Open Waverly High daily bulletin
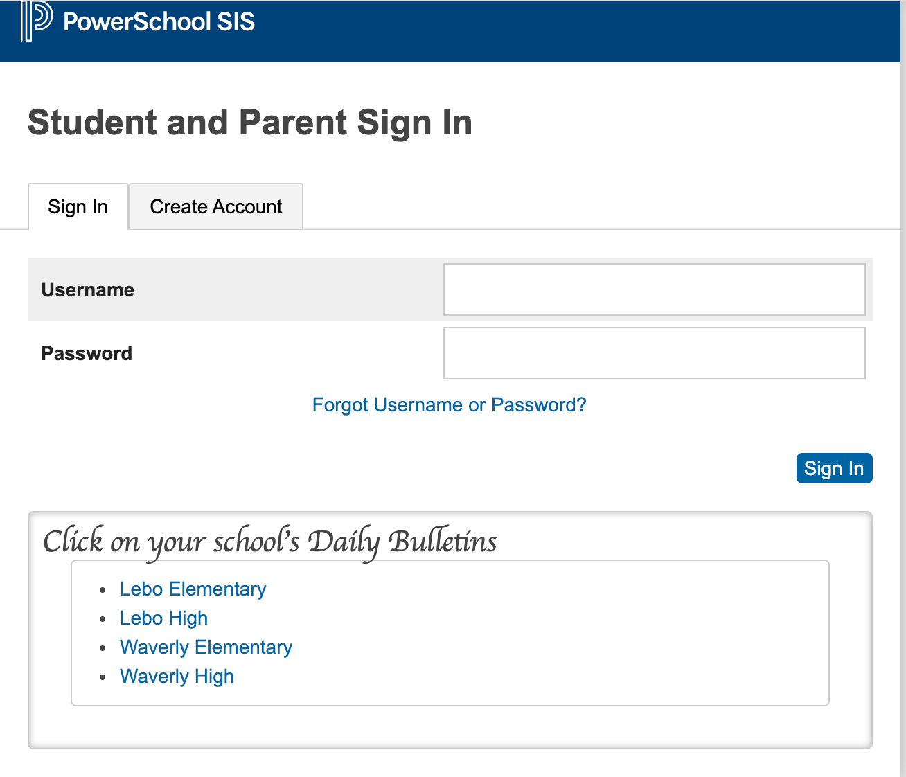 [x=177, y=676]
